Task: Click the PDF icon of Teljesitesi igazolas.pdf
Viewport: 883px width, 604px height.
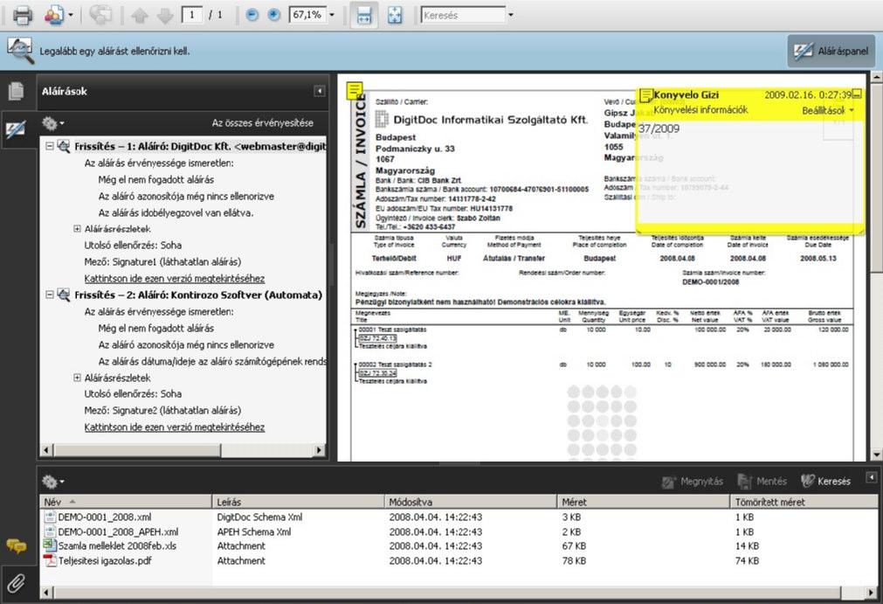Action: (x=50, y=560)
